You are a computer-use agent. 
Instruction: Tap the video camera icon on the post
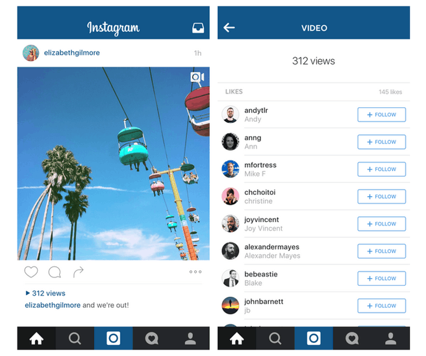pos(197,77)
